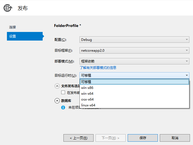Open 了解有关部署模式的信息 link
This screenshot has height=145, width=193.
point(98,68)
